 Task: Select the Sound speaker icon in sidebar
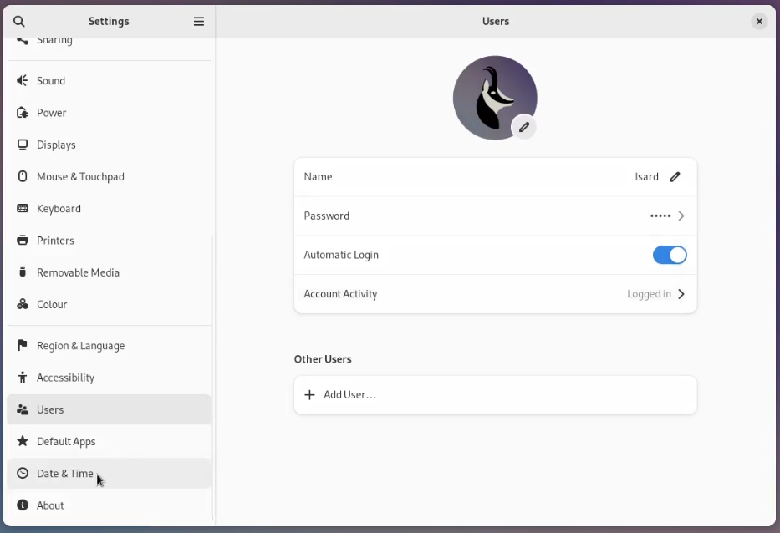23,81
